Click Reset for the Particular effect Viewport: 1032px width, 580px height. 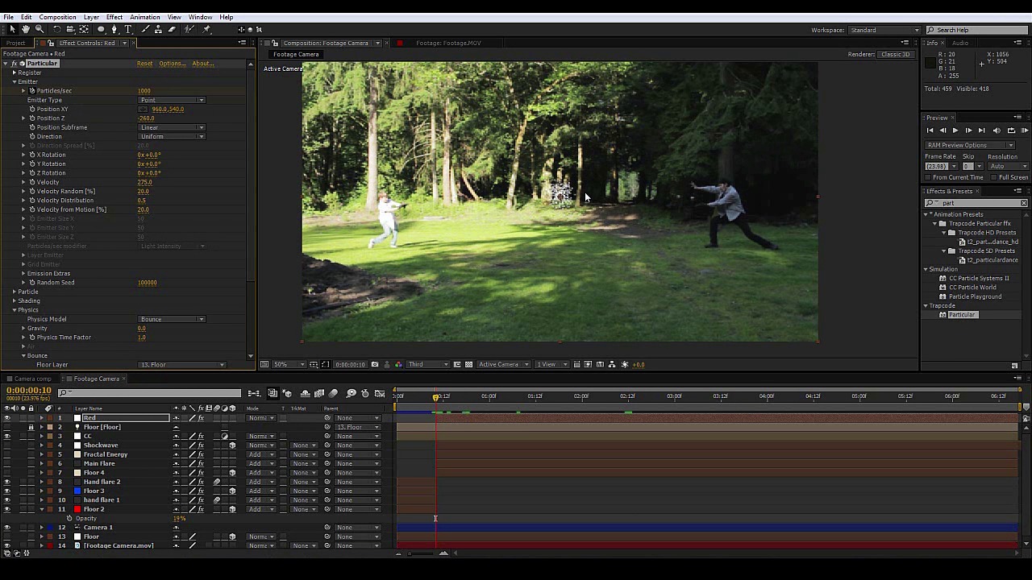click(x=144, y=64)
